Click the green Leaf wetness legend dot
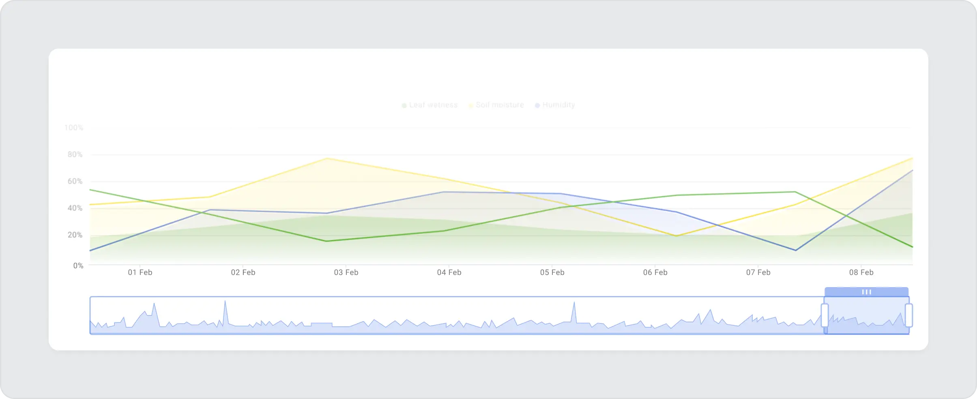Image resolution: width=977 pixels, height=399 pixels. 404,105
